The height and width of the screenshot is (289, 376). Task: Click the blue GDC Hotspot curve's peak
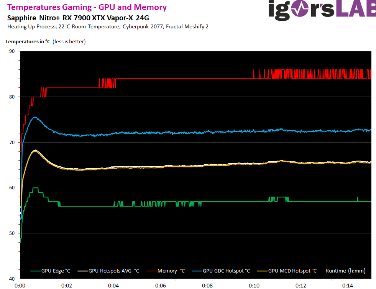coord(35,118)
